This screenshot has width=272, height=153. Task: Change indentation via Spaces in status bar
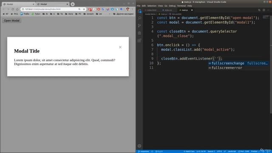pos(211,151)
